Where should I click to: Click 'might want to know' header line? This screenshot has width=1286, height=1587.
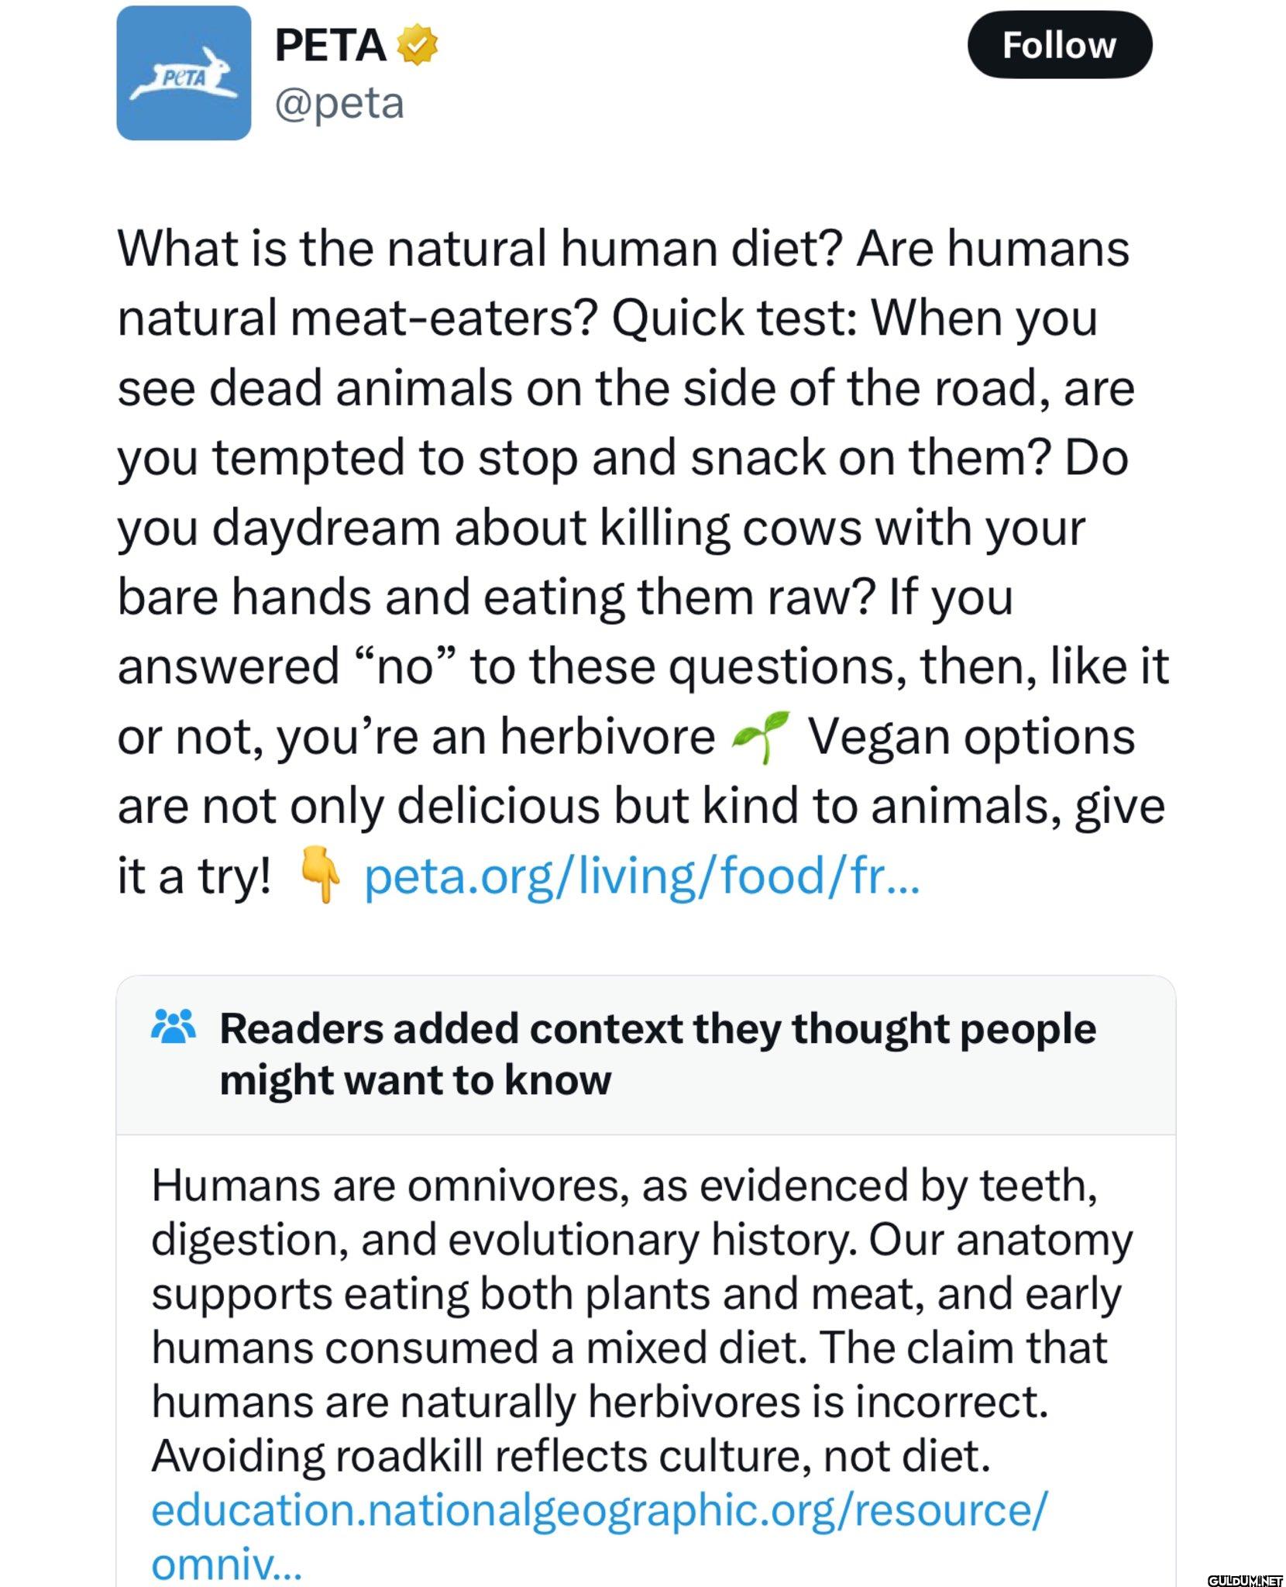[x=415, y=1080]
